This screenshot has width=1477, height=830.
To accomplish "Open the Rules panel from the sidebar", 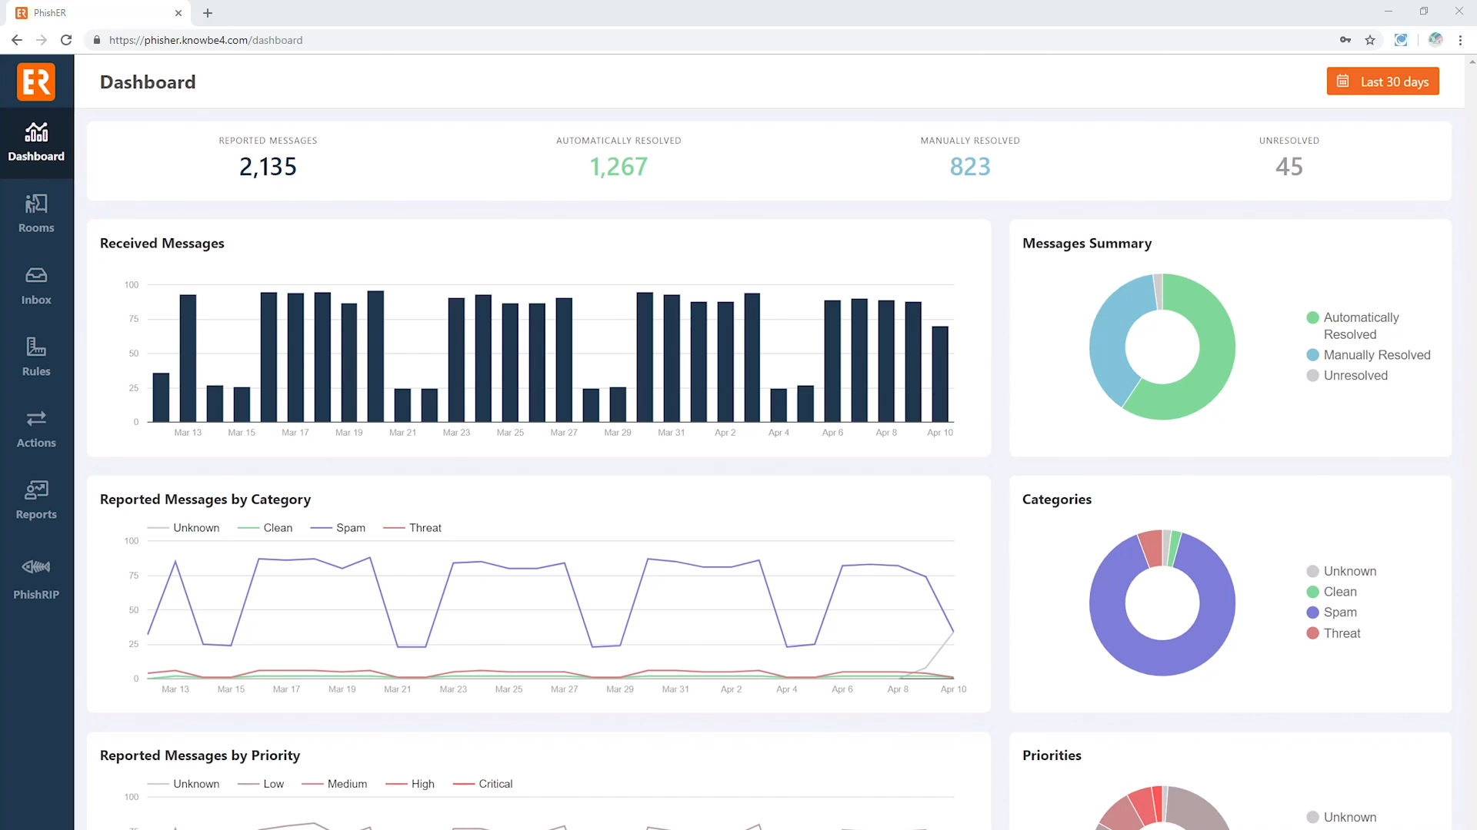I will coord(36,356).
